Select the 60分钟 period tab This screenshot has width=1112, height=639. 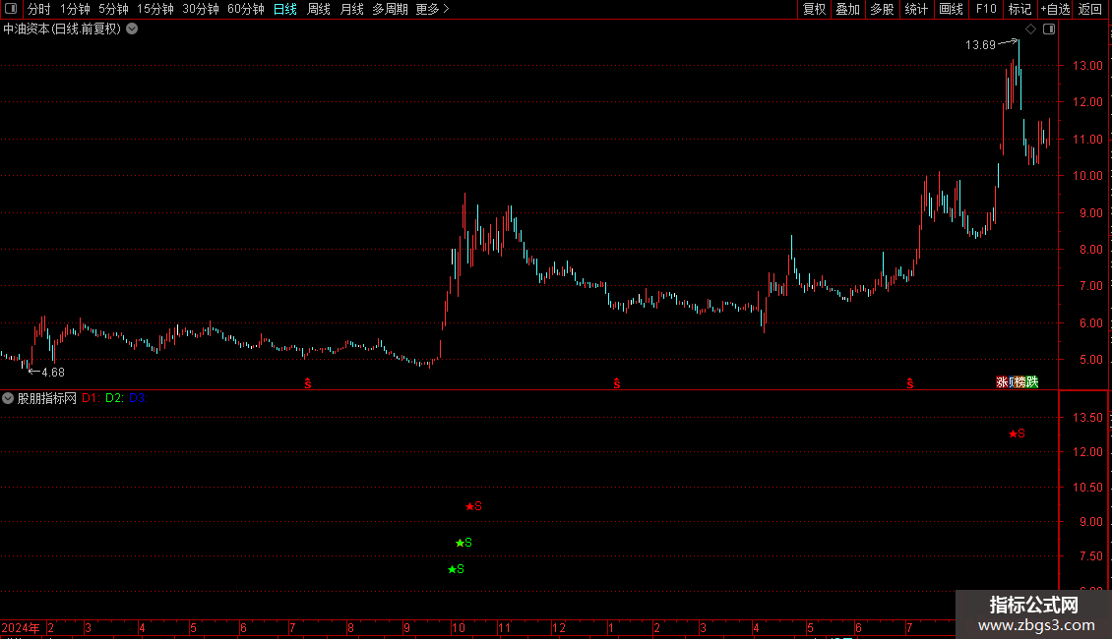(x=245, y=9)
